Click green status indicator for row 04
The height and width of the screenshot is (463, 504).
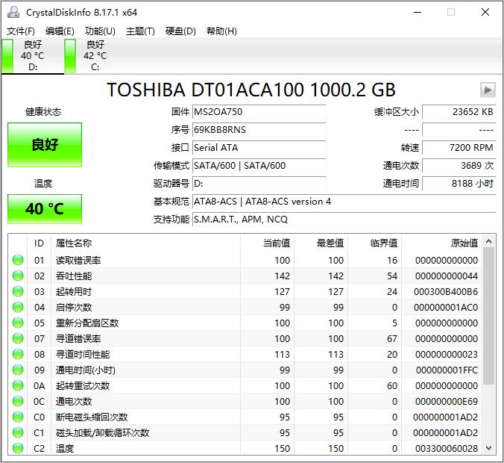tap(18, 307)
